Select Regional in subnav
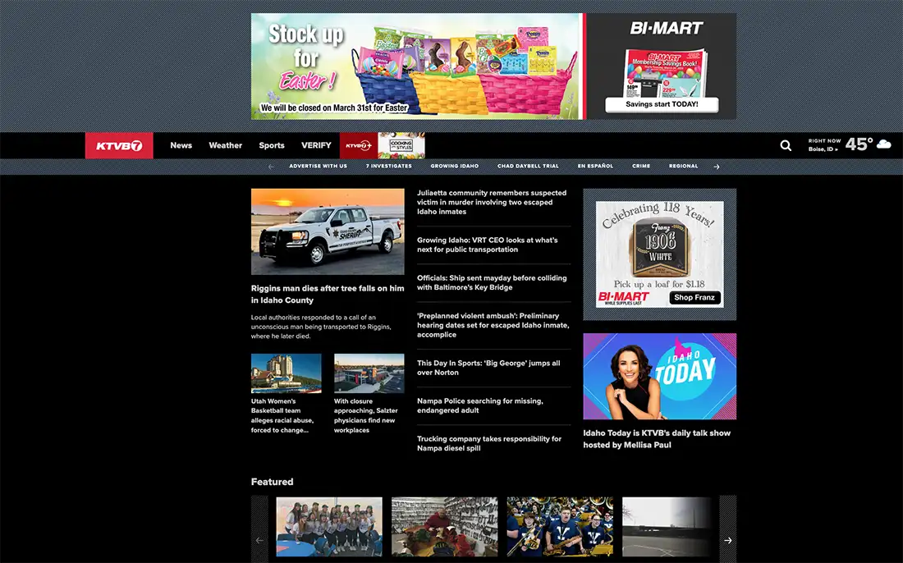 click(684, 167)
